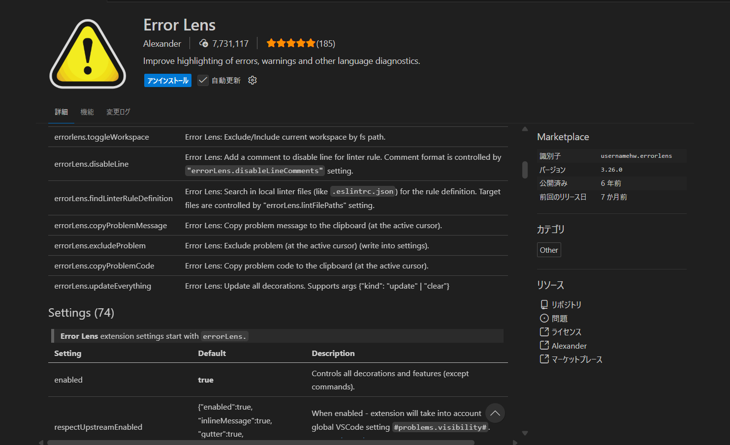This screenshot has width=730, height=445.
Task: Click the repository icon beside リポジトリ
Action: 544,304
